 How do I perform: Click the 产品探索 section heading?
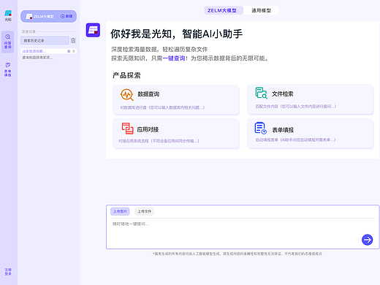126,75
